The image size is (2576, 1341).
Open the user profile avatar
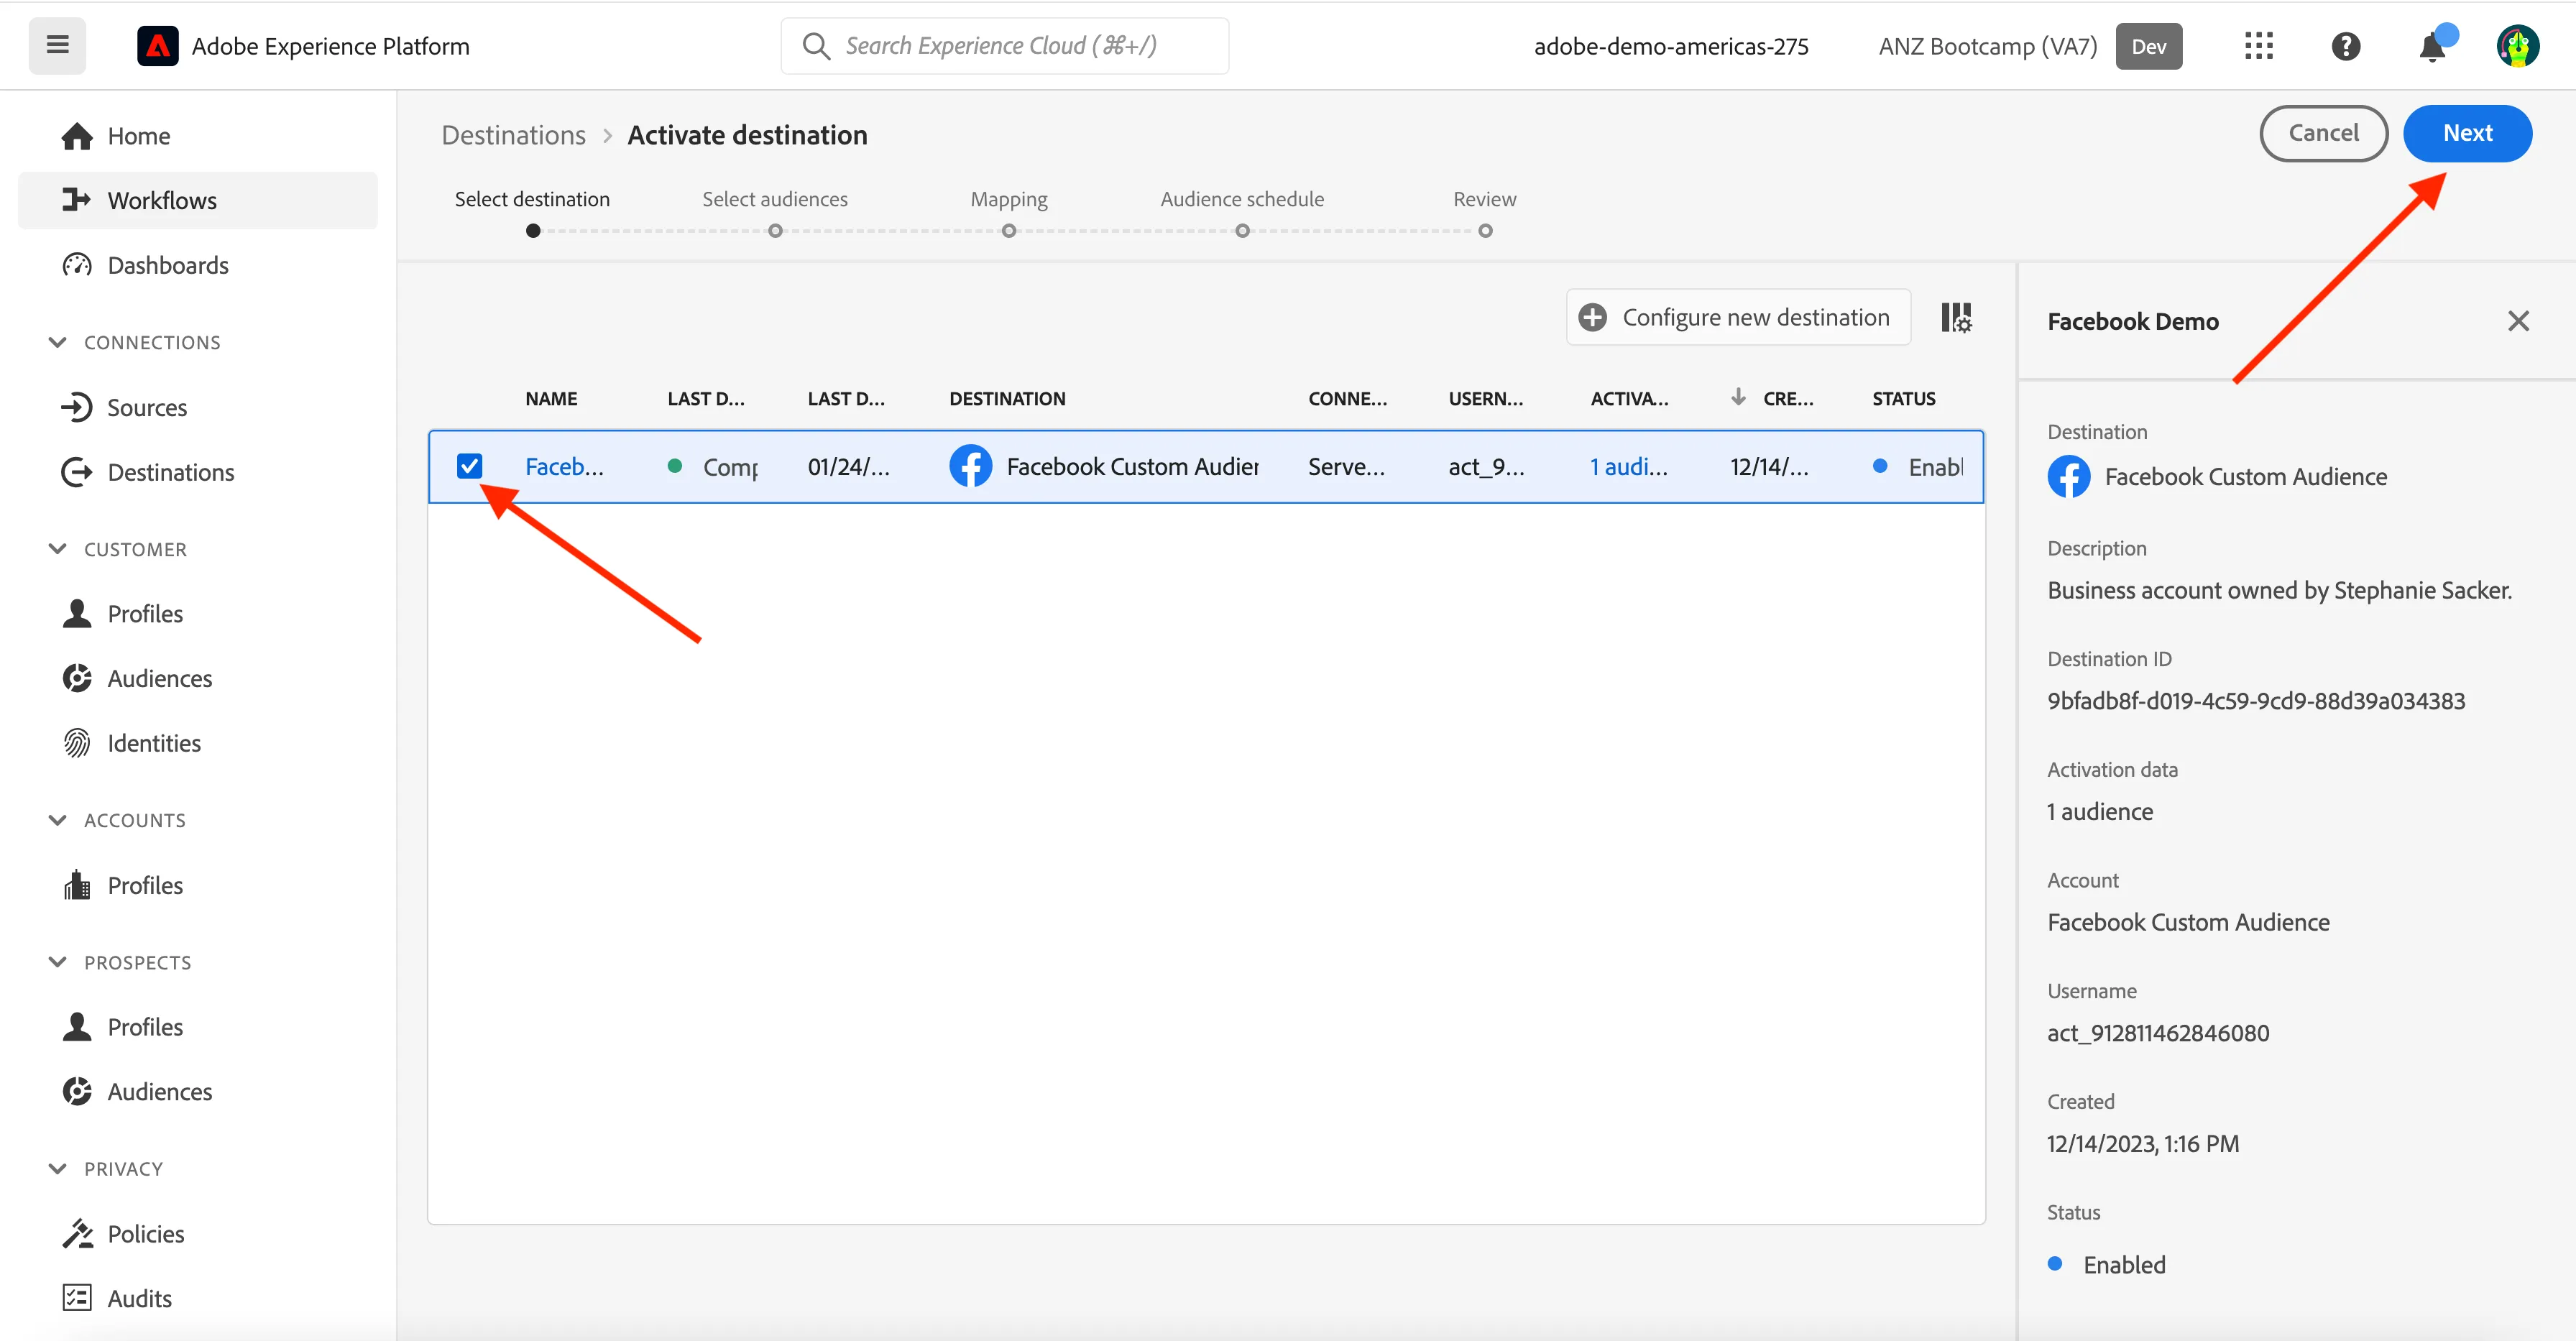tap(2517, 46)
